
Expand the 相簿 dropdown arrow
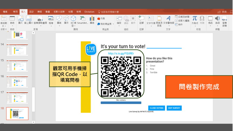[51, 26]
